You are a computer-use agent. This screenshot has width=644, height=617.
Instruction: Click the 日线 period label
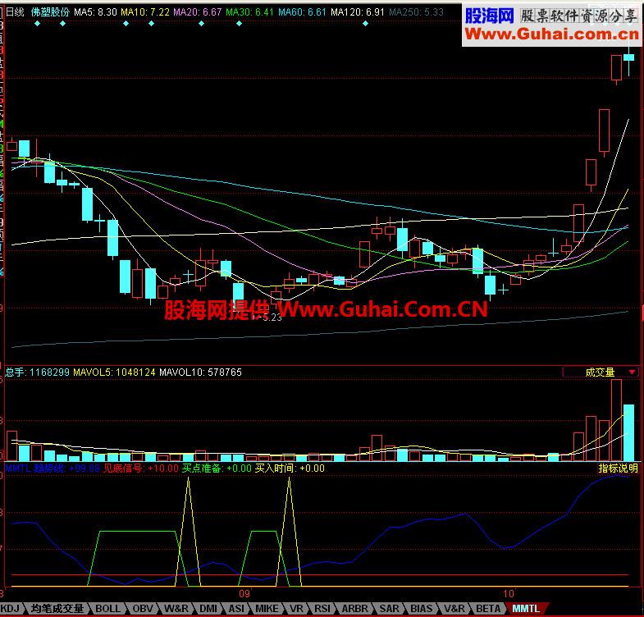coord(15,12)
